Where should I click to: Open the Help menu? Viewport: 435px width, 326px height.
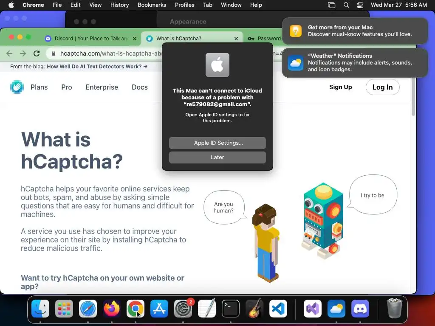click(256, 5)
